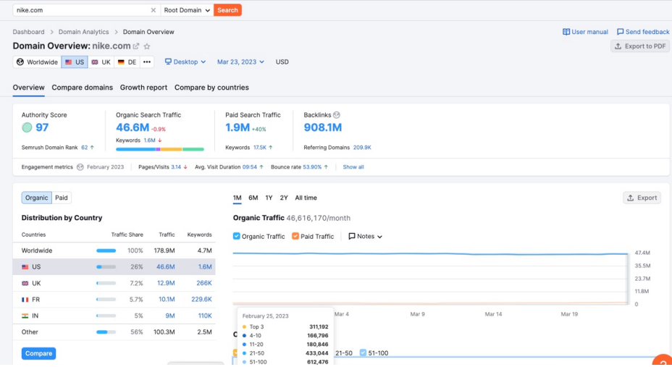Go to Domain Analytics breadcrumb
Image resolution: width=672 pixels, height=367 pixels.
point(83,32)
